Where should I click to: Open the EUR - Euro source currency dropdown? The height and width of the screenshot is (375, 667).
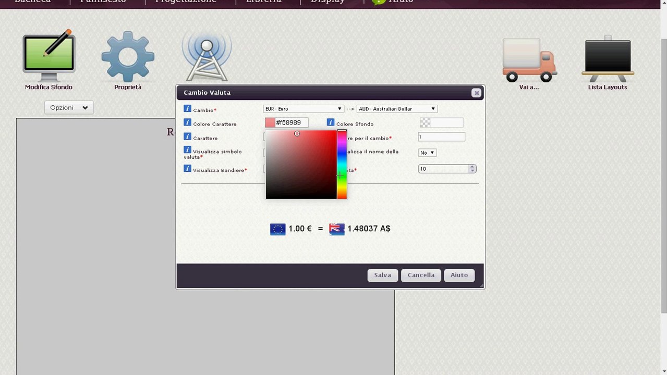(304, 109)
